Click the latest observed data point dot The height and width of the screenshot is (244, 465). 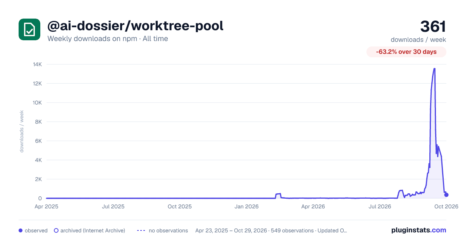pos(446,195)
